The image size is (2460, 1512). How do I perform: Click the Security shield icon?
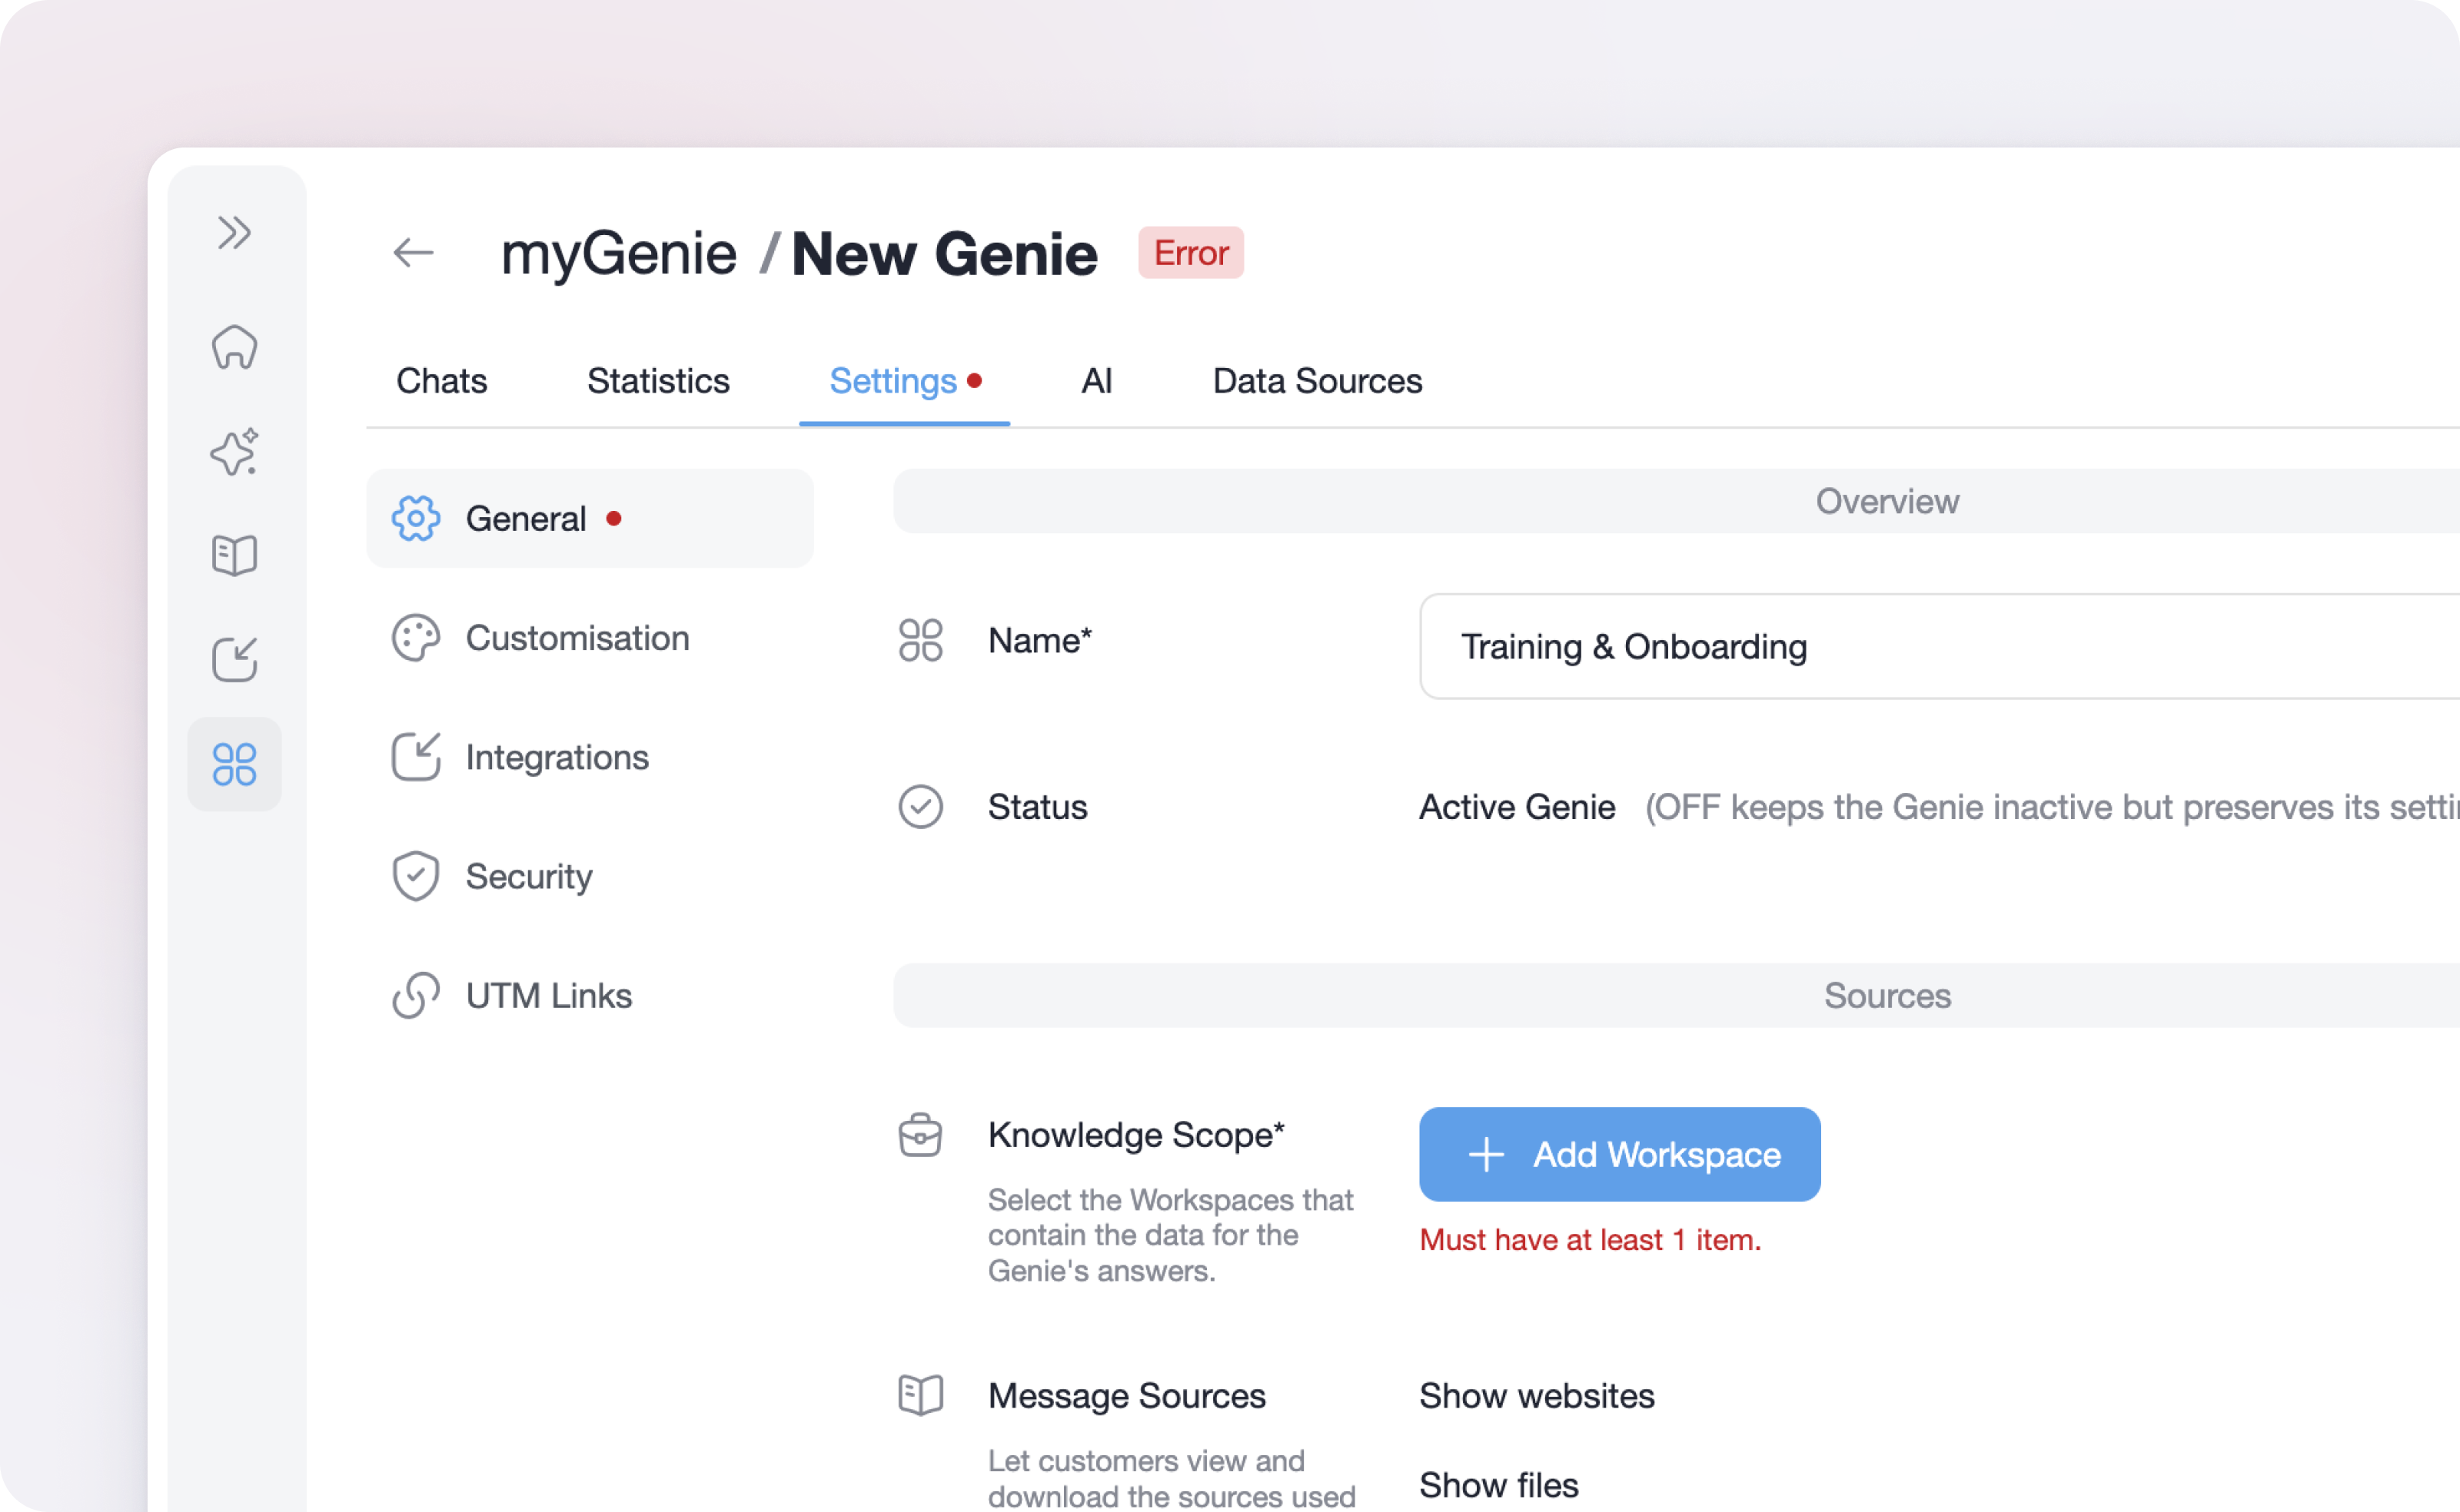click(x=415, y=876)
